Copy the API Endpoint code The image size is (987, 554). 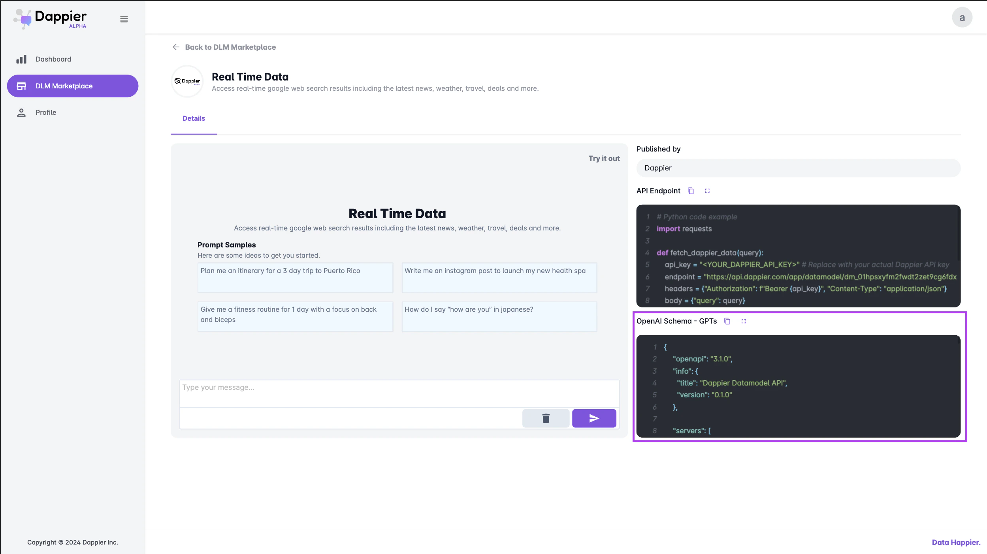691,191
